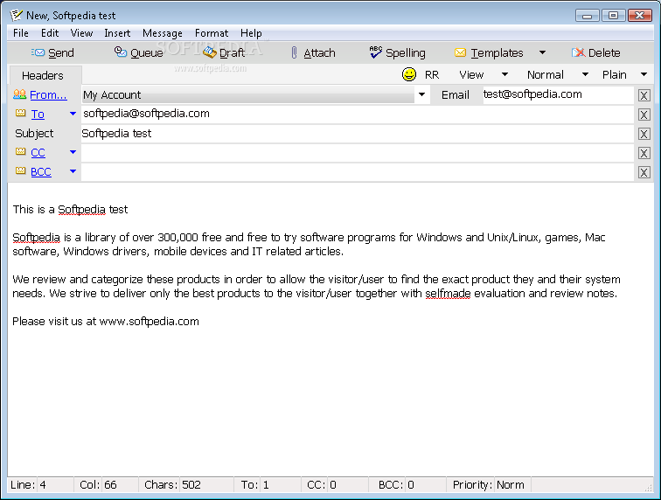Click the To link
Viewport: 661px width, 500px height.
[38, 115]
